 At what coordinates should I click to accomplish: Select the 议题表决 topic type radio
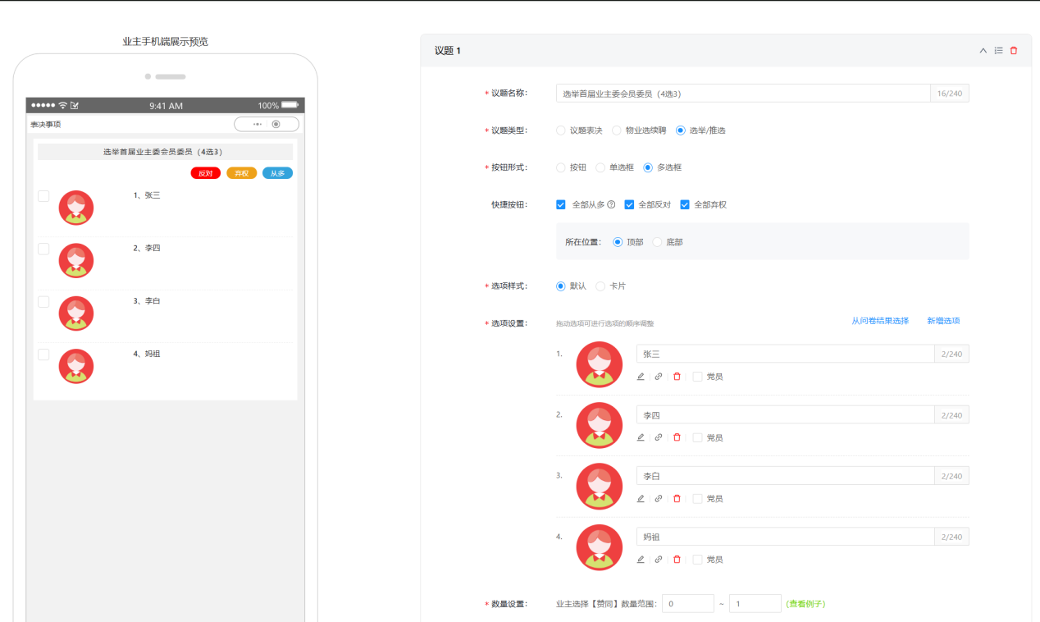tap(561, 130)
